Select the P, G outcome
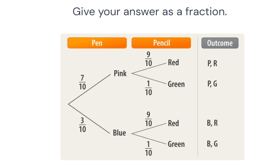Screen dimensions: 270x168 pyautogui.click(x=212, y=84)
